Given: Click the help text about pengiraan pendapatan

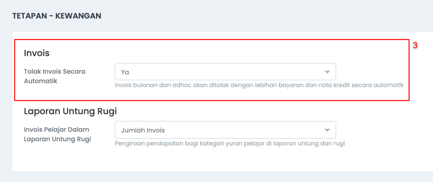Looking at the screenshot, I should (x=230, y=144).
